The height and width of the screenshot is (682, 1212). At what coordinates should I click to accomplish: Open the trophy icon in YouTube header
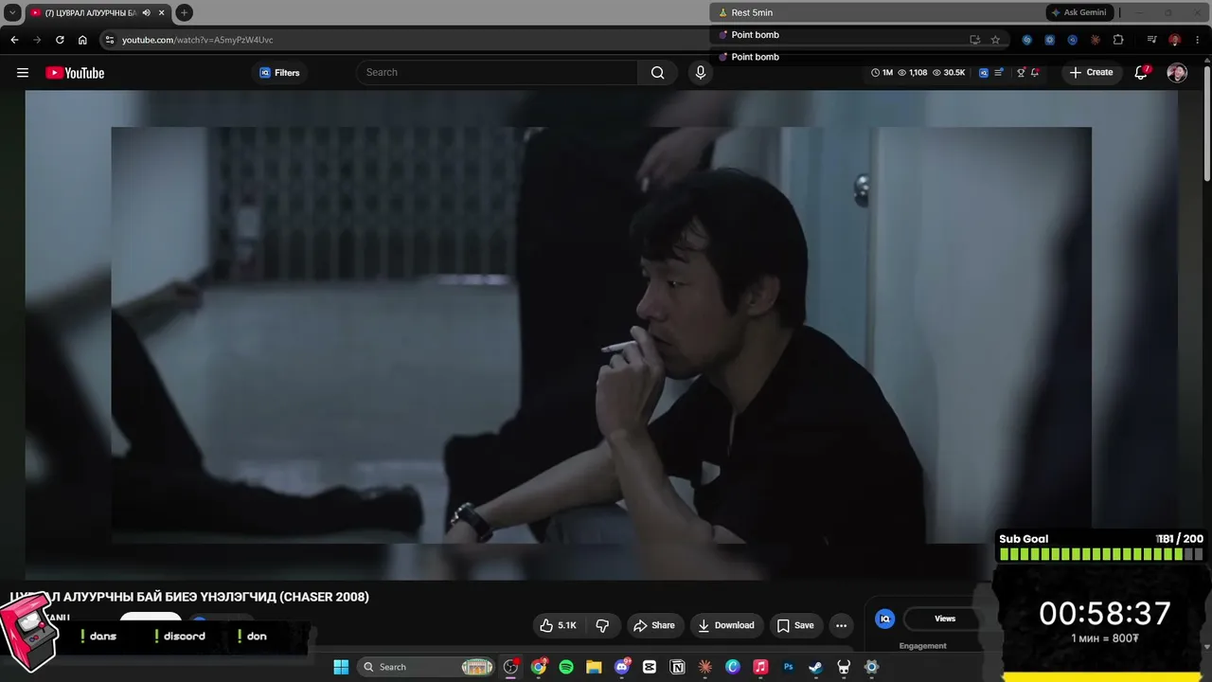click(1021, 73)
